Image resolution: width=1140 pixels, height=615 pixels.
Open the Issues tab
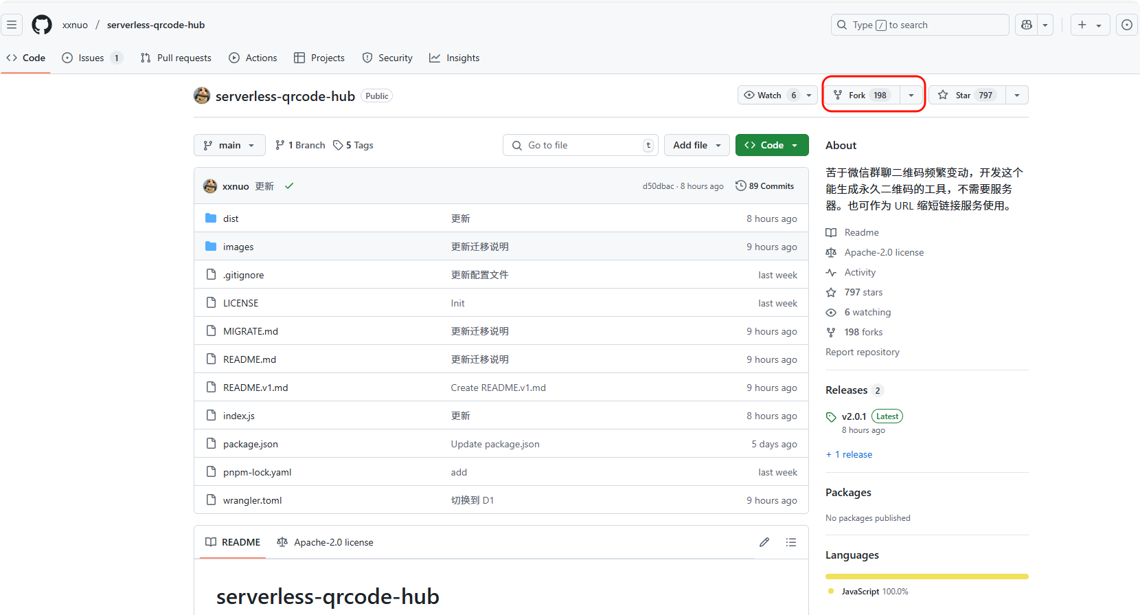(x=92, y=58)
